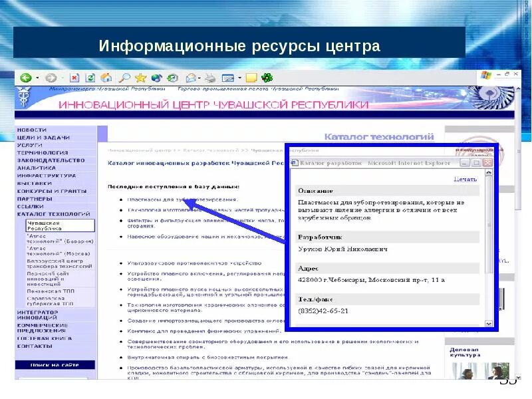Click the Mail envelope icon
Screen dimensions: 532x399
click(191, 78)
